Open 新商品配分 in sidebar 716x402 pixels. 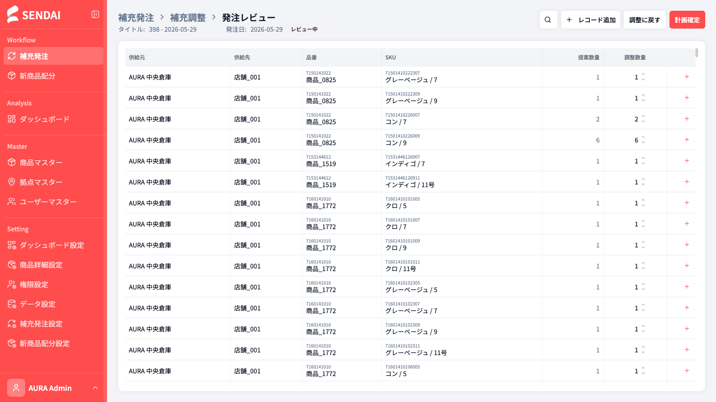coord(53,75)
